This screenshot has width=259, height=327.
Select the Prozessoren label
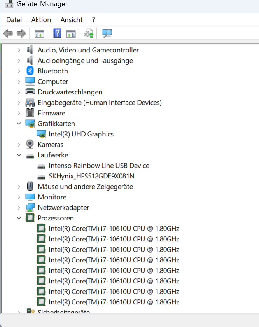(x=56, y=218)
